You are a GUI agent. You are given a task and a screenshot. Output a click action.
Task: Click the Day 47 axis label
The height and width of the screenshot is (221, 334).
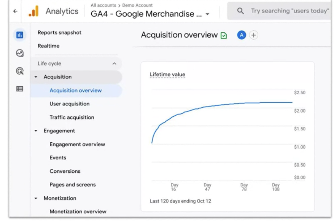pyautogui.click(x=207, y=187)
